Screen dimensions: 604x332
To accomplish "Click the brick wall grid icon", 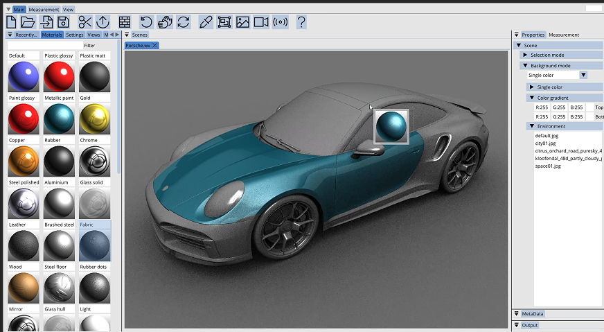I will pos(125,22).
